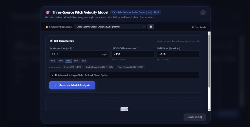
Task: Select the 95.0 quick line chip
Action: [60, 61]
